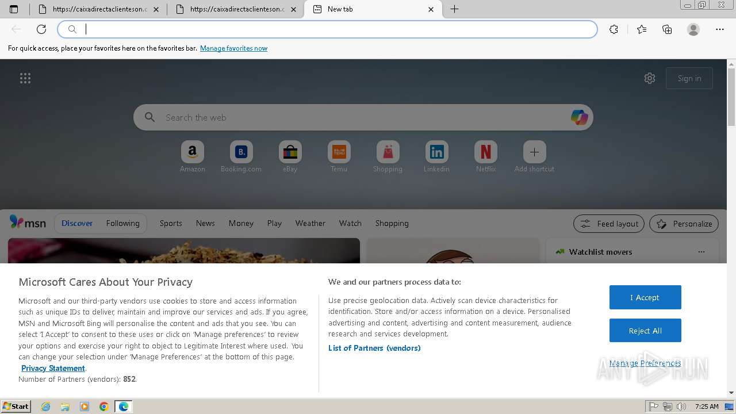Close the first caixadirectaclienteson tab
Screen dimensions: 736x414
(x=156, y=9)
